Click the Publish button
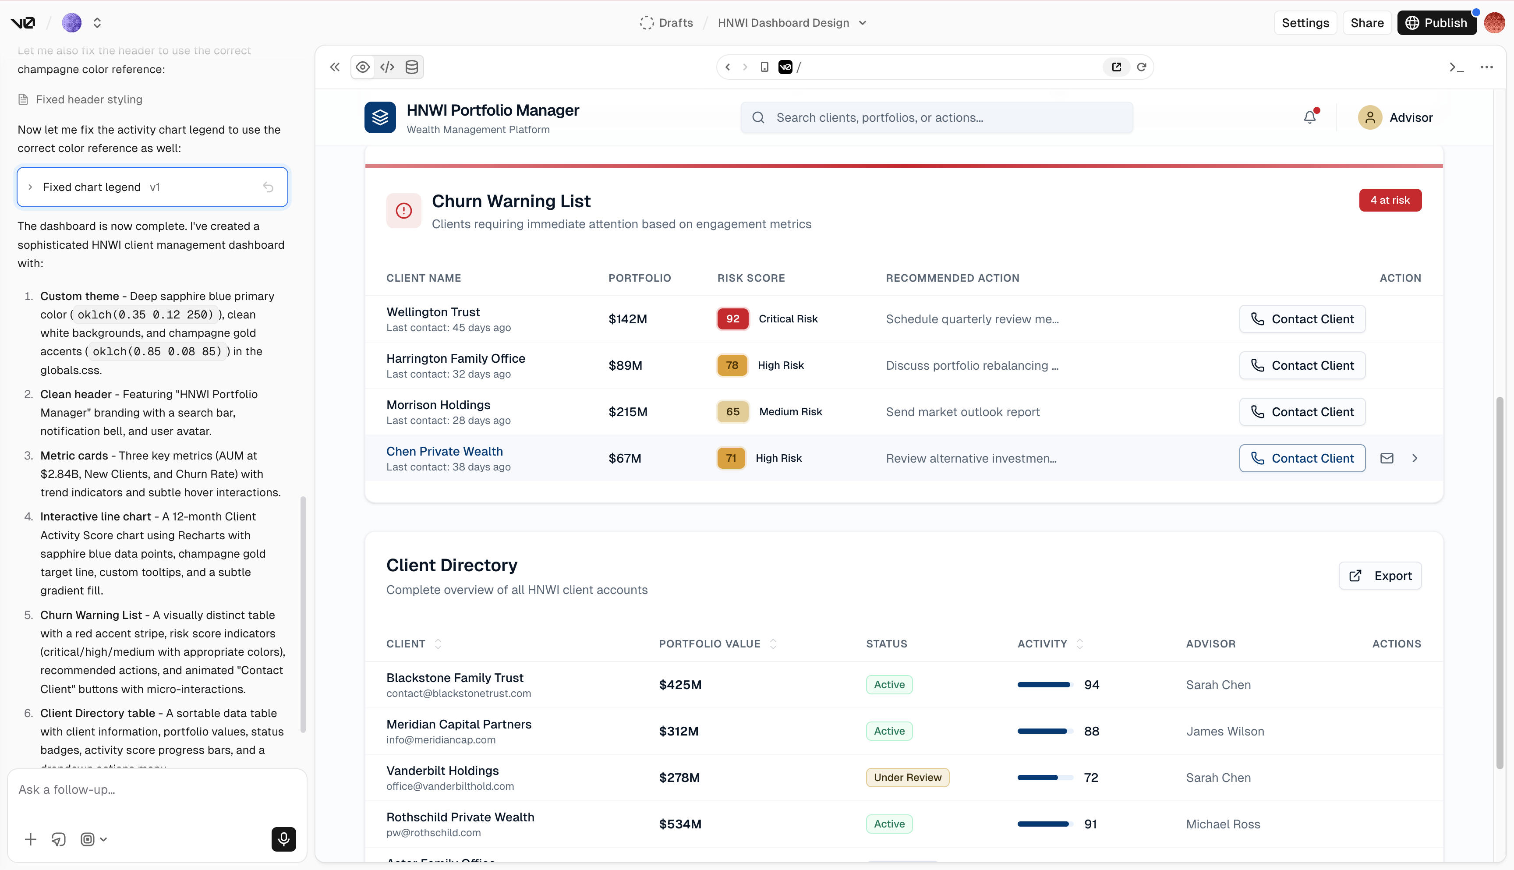This screenshot has width=1514, height=870. [x=1436, y=23]
